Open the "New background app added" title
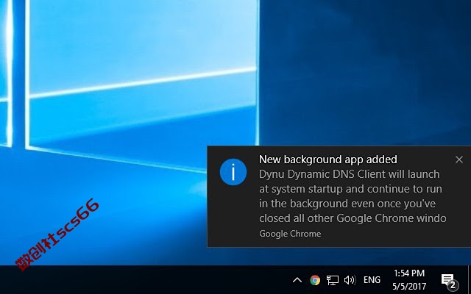 (328, 159)
